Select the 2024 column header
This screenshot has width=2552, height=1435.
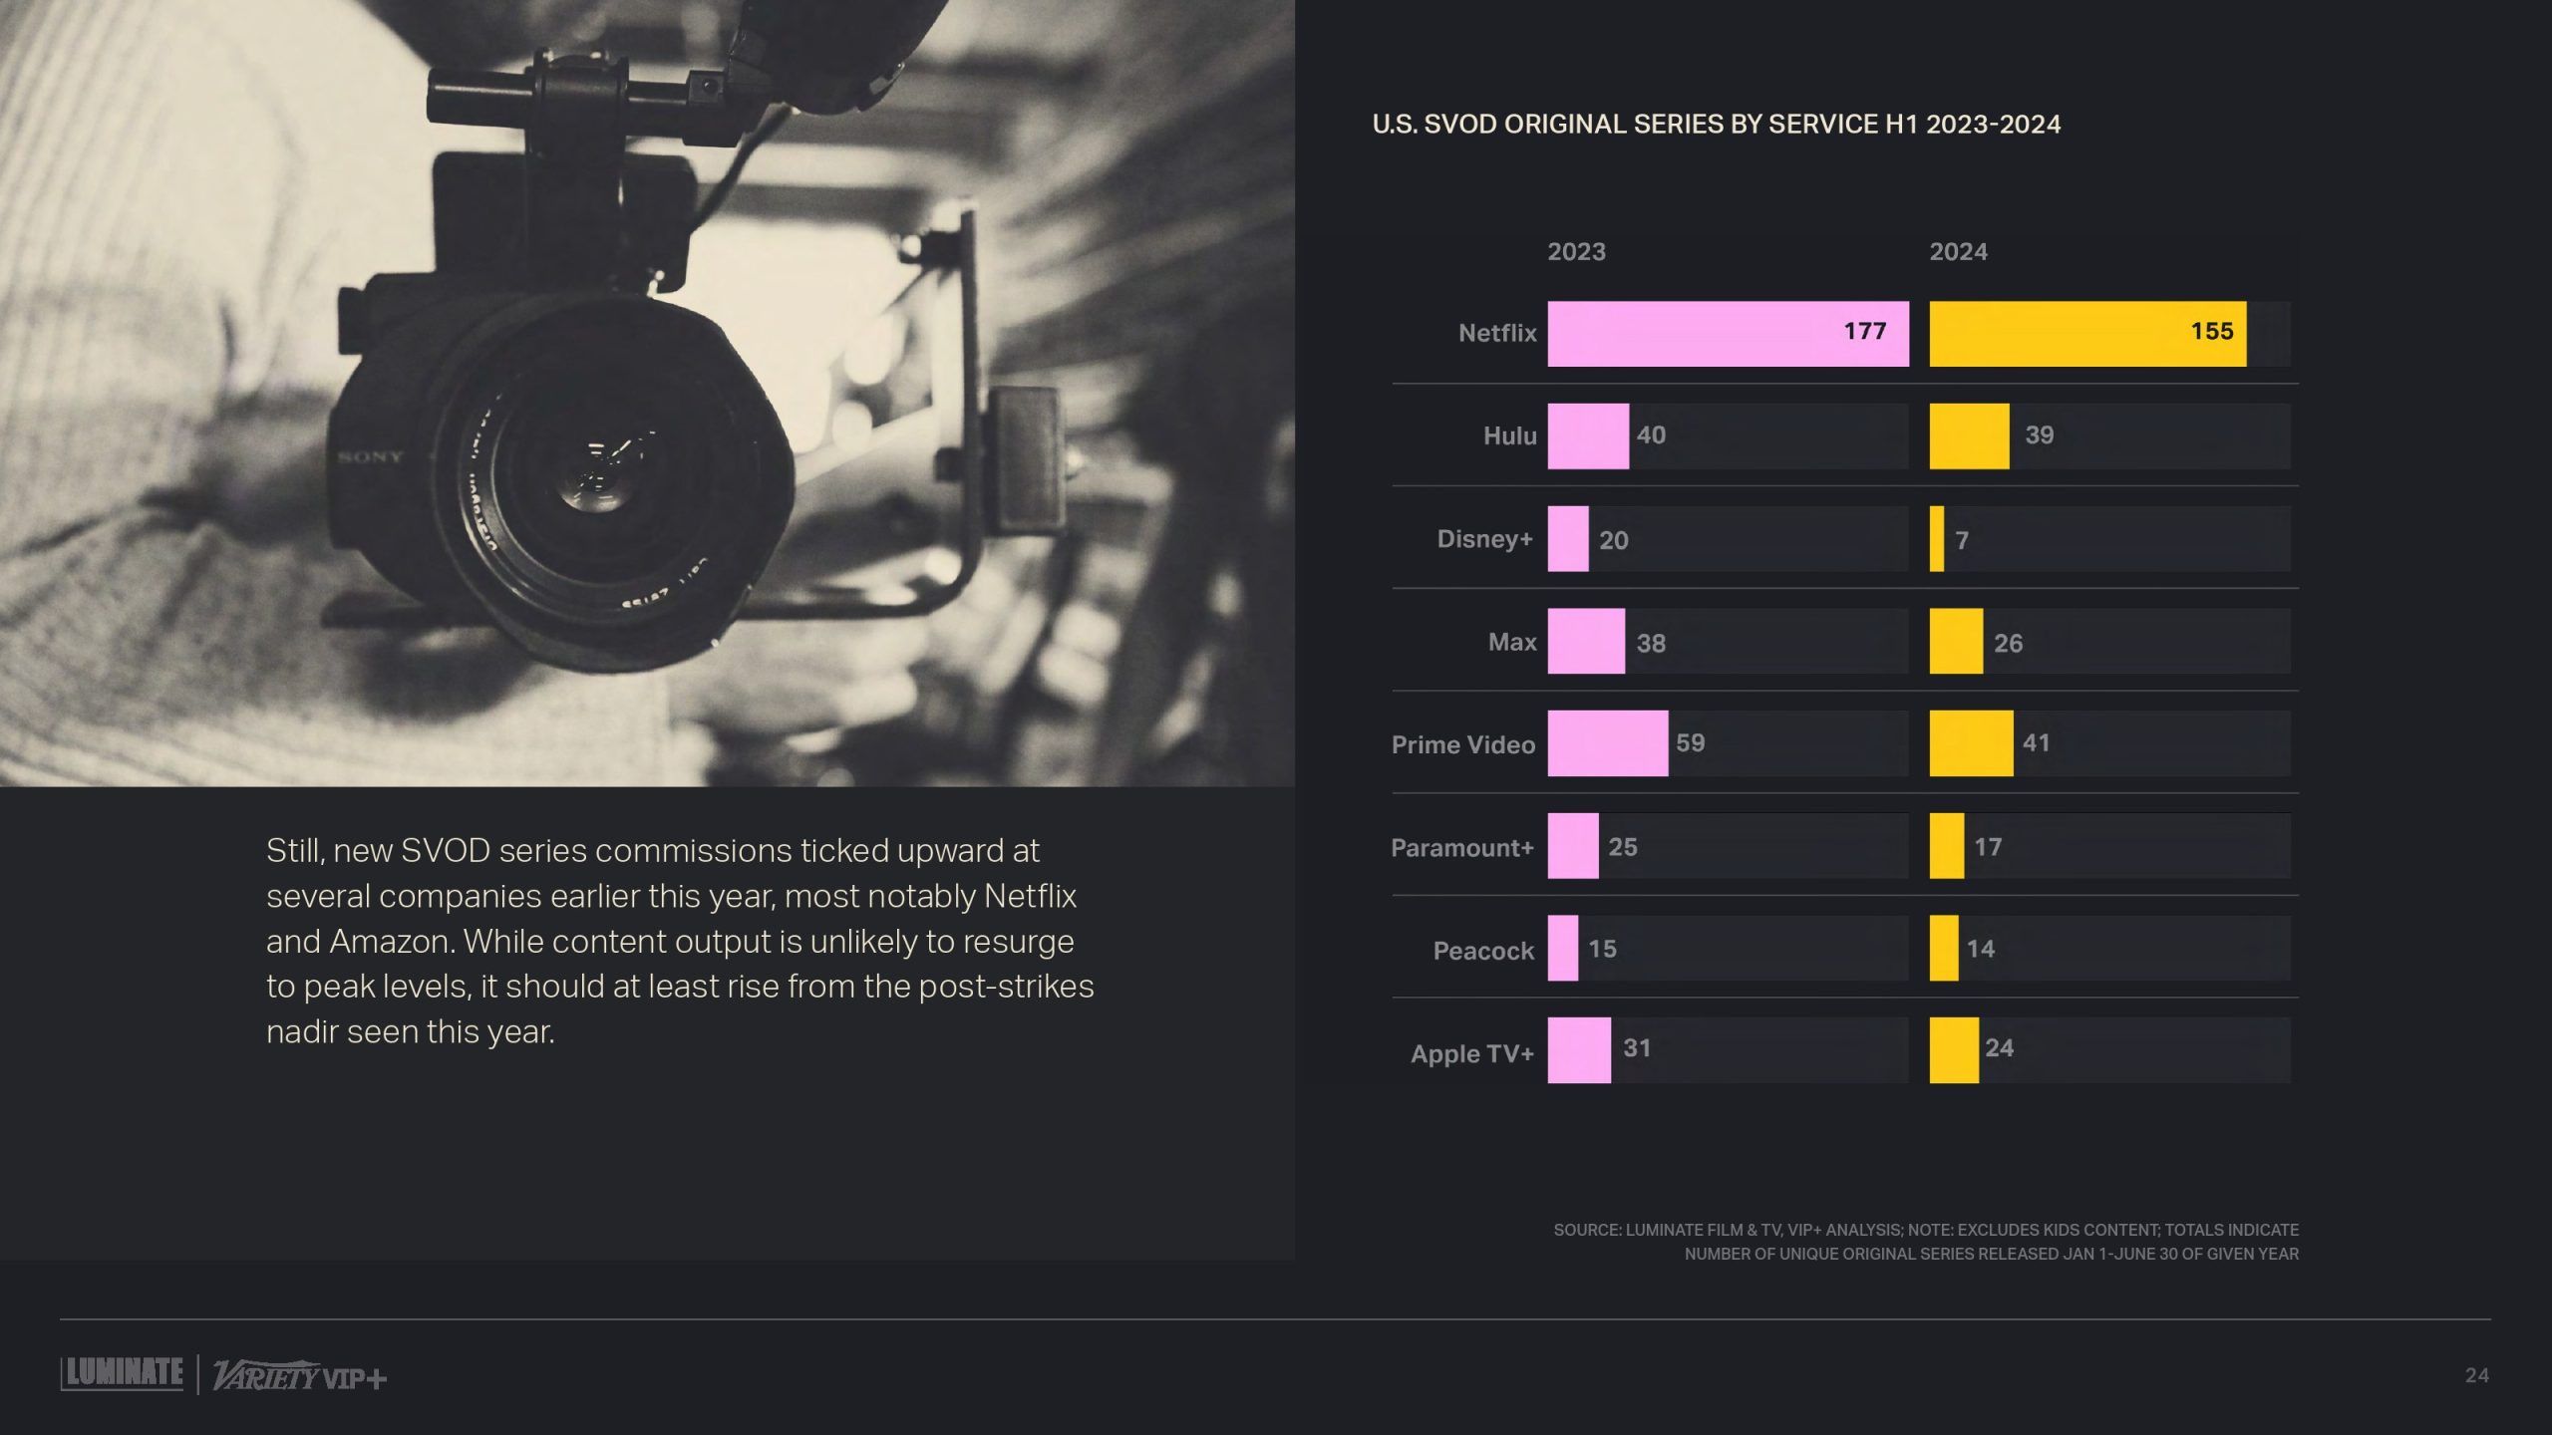click(1958, 251)
